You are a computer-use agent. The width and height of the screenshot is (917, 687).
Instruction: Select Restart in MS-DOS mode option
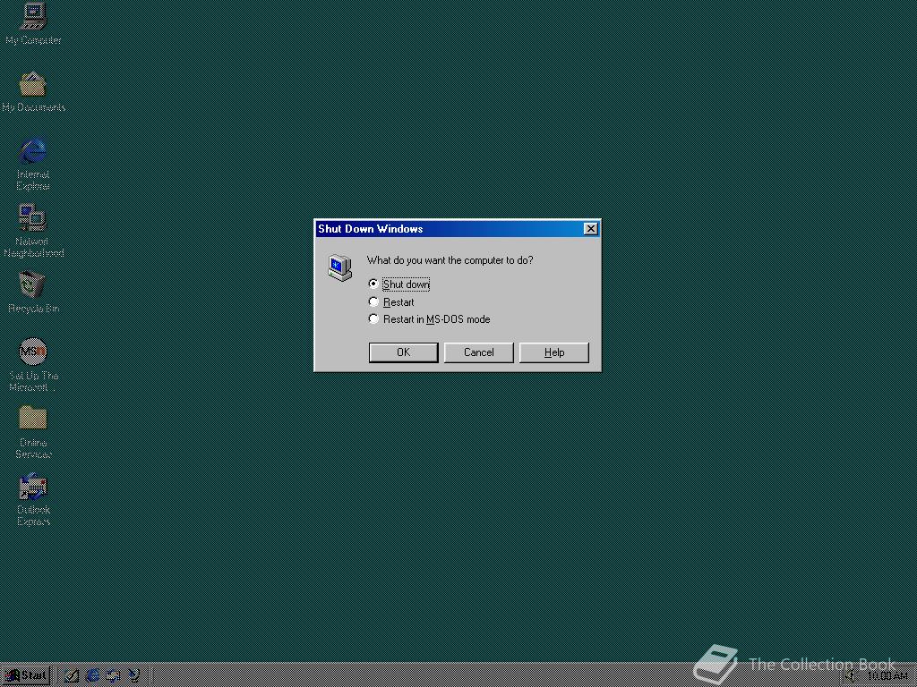pos(429,319)
